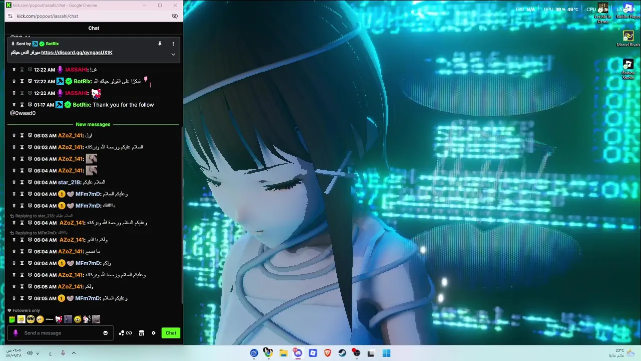Click the @0waad0 mention
This screenshot has height=361, width=641.
23,113
